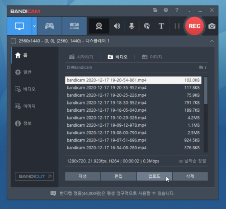
Task: Switch to game recording mode gamepad icon
Action: coord(49,26)
